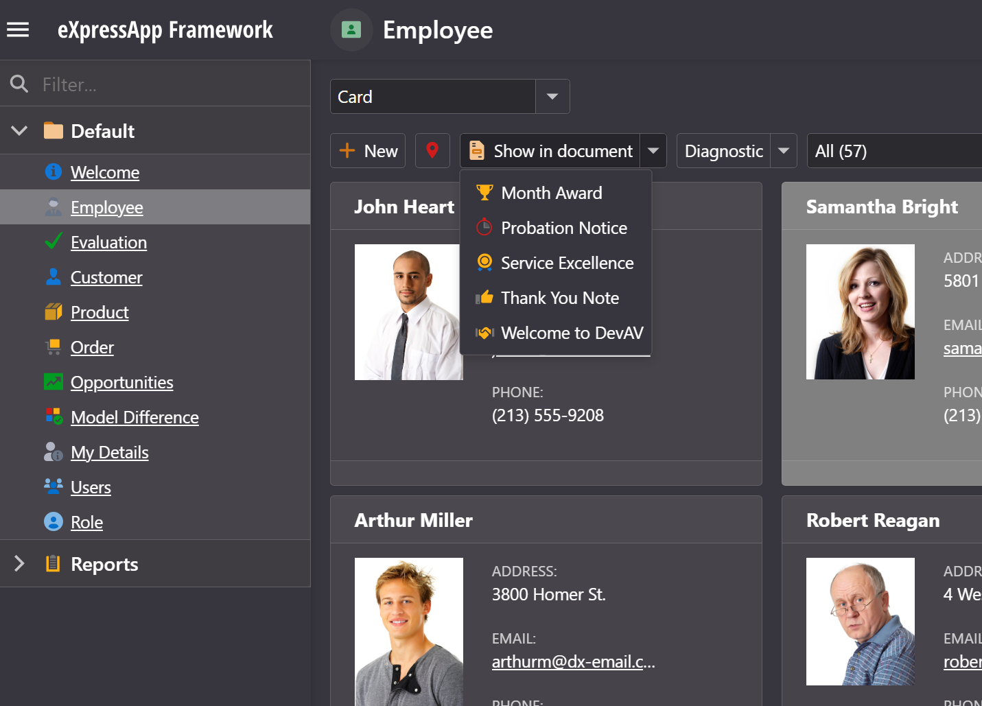Screen dimensions: 982x706
Task: Click the Customer user icon
Action: point(54,276)
